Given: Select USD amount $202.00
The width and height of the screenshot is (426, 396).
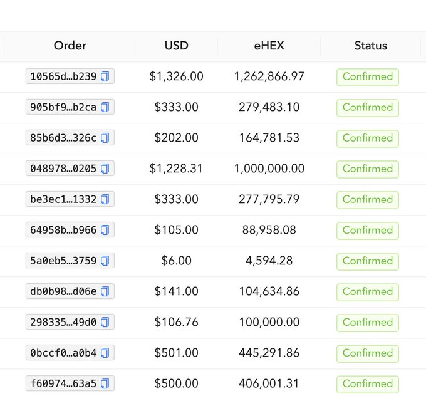Looking at the screenshot, I should [176, 138].
